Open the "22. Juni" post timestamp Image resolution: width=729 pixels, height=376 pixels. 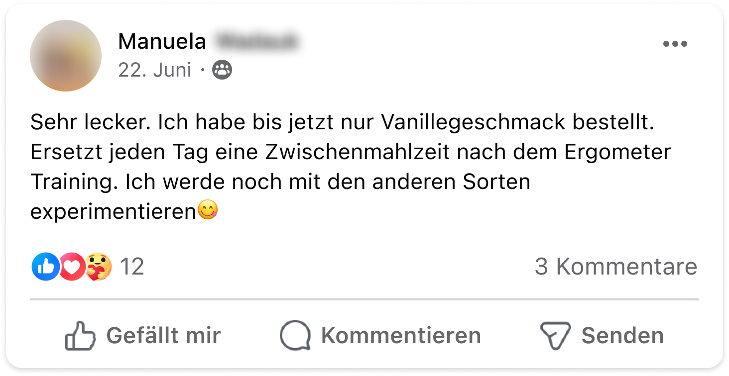[x=155, y=71]
